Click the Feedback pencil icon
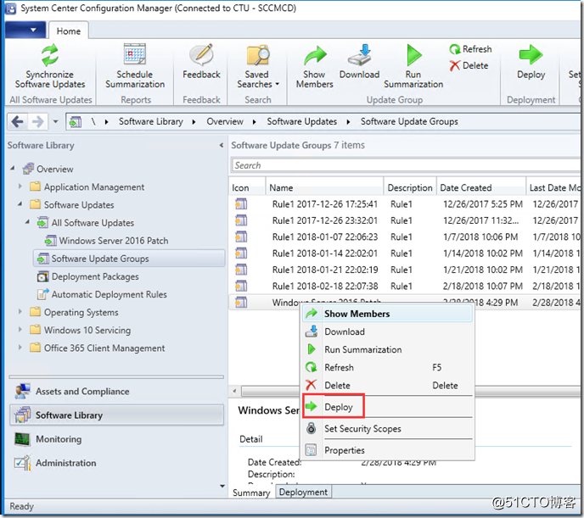584x518 pixels. click(201, 54)
